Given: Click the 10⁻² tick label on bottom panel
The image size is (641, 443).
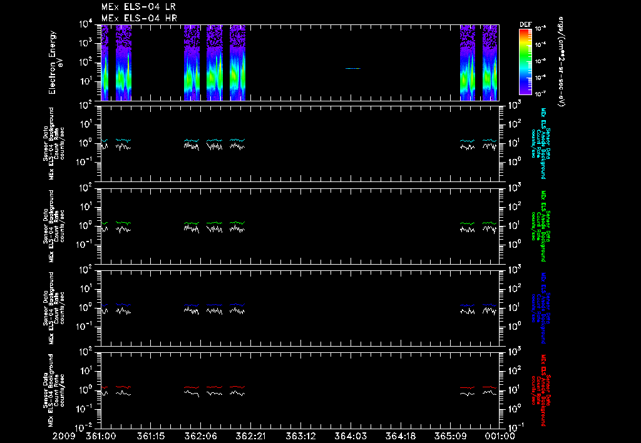Looking at the screenshot, I should pyautogui.click(x=85, y=427).
